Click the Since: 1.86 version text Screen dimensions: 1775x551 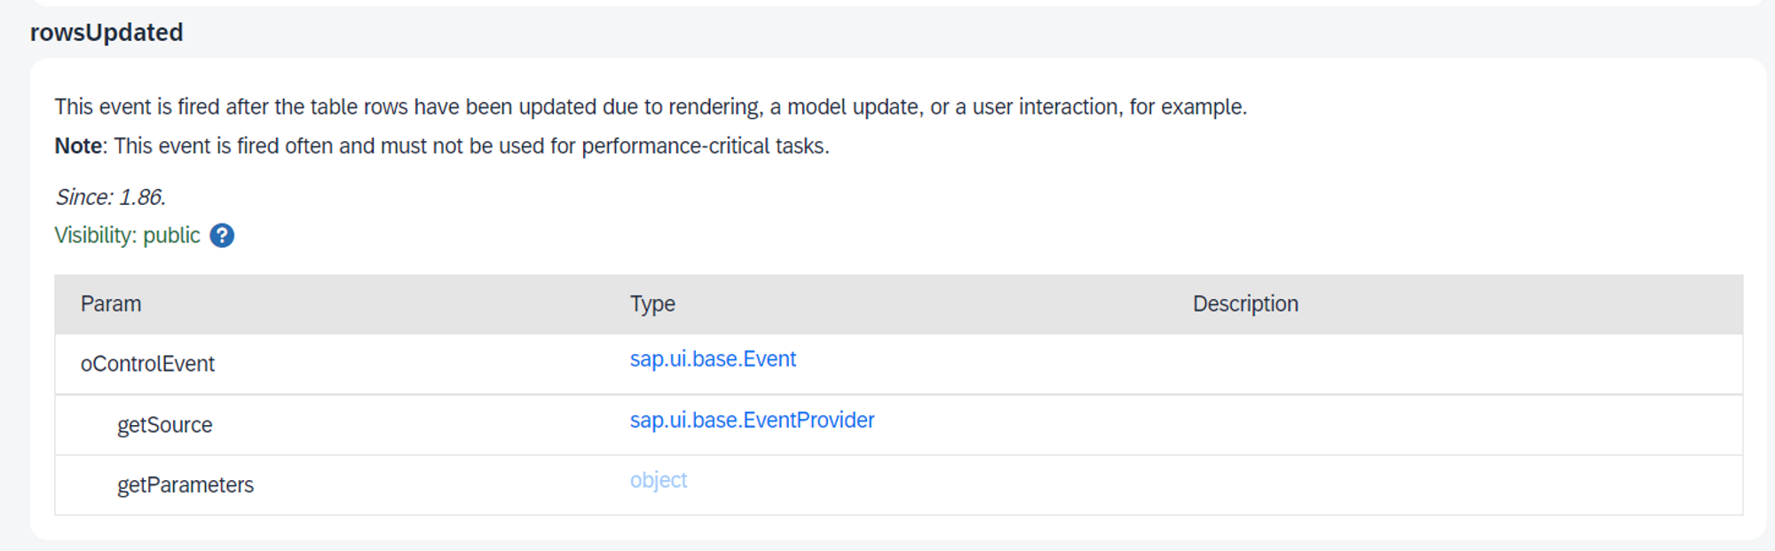(111, 196)
